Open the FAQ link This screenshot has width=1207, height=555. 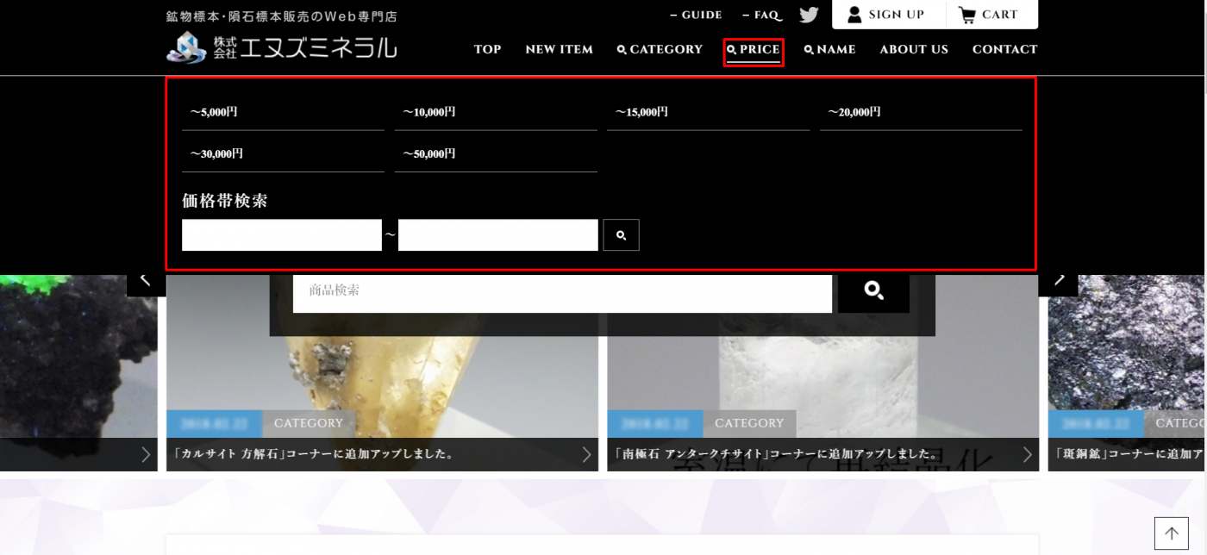pyautogui.click(x=762, y=16)
